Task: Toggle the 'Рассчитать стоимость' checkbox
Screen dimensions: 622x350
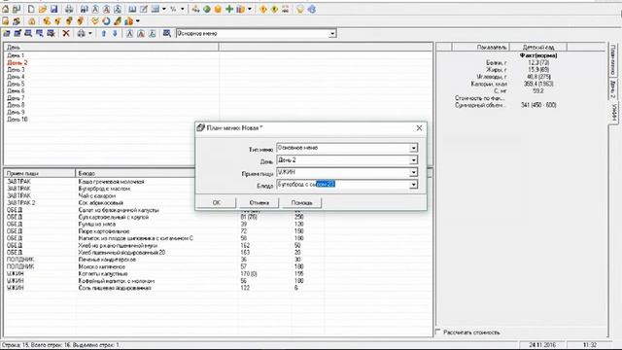Action: pyautogui.click(x=438, y=332)
